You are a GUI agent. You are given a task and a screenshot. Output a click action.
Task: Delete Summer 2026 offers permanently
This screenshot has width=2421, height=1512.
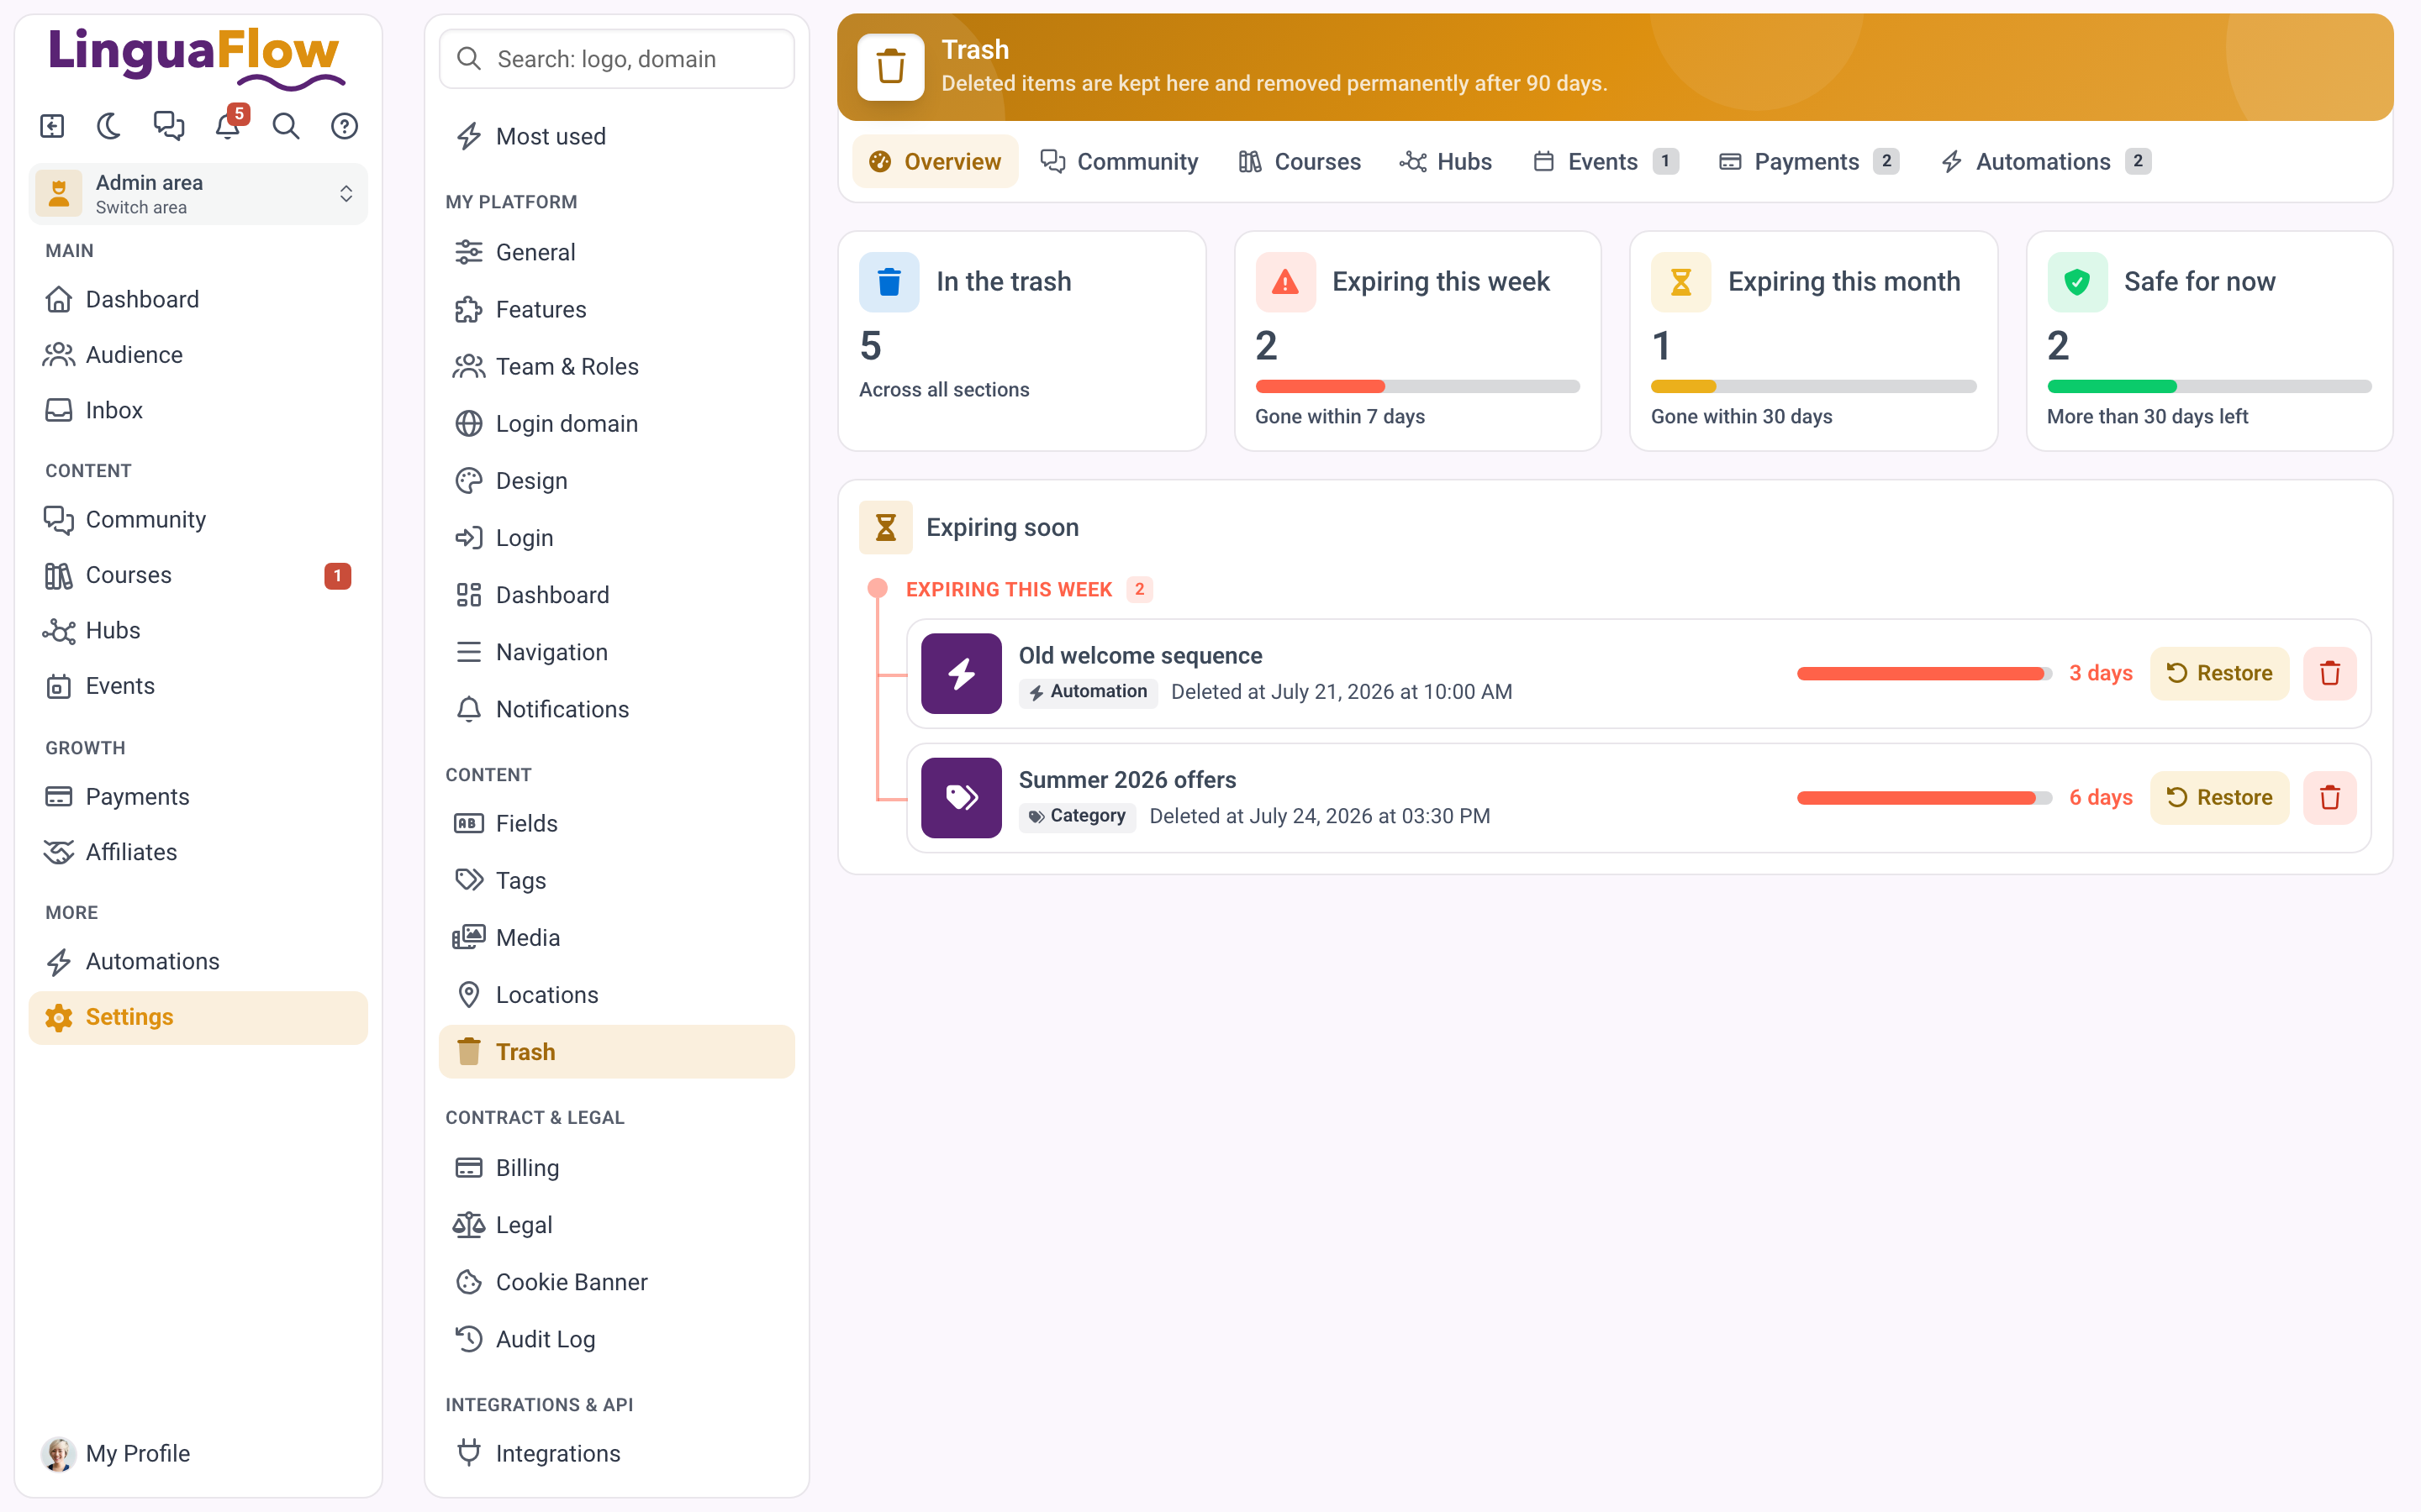[x=2329, y=798]
